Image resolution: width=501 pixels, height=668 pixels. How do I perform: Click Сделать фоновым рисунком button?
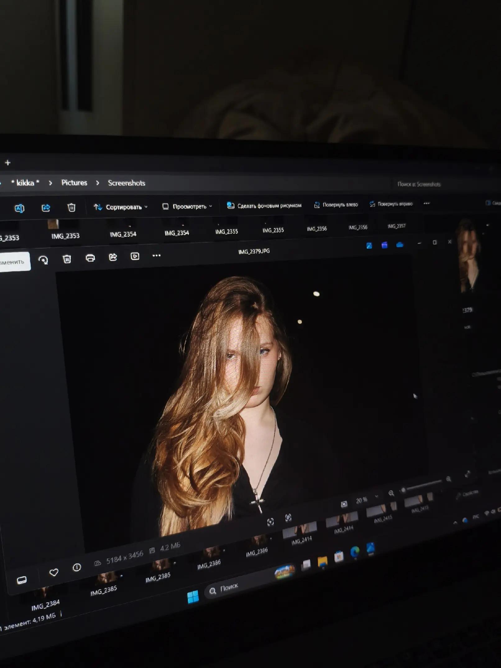pyautogui.click(x=264, y=206)
